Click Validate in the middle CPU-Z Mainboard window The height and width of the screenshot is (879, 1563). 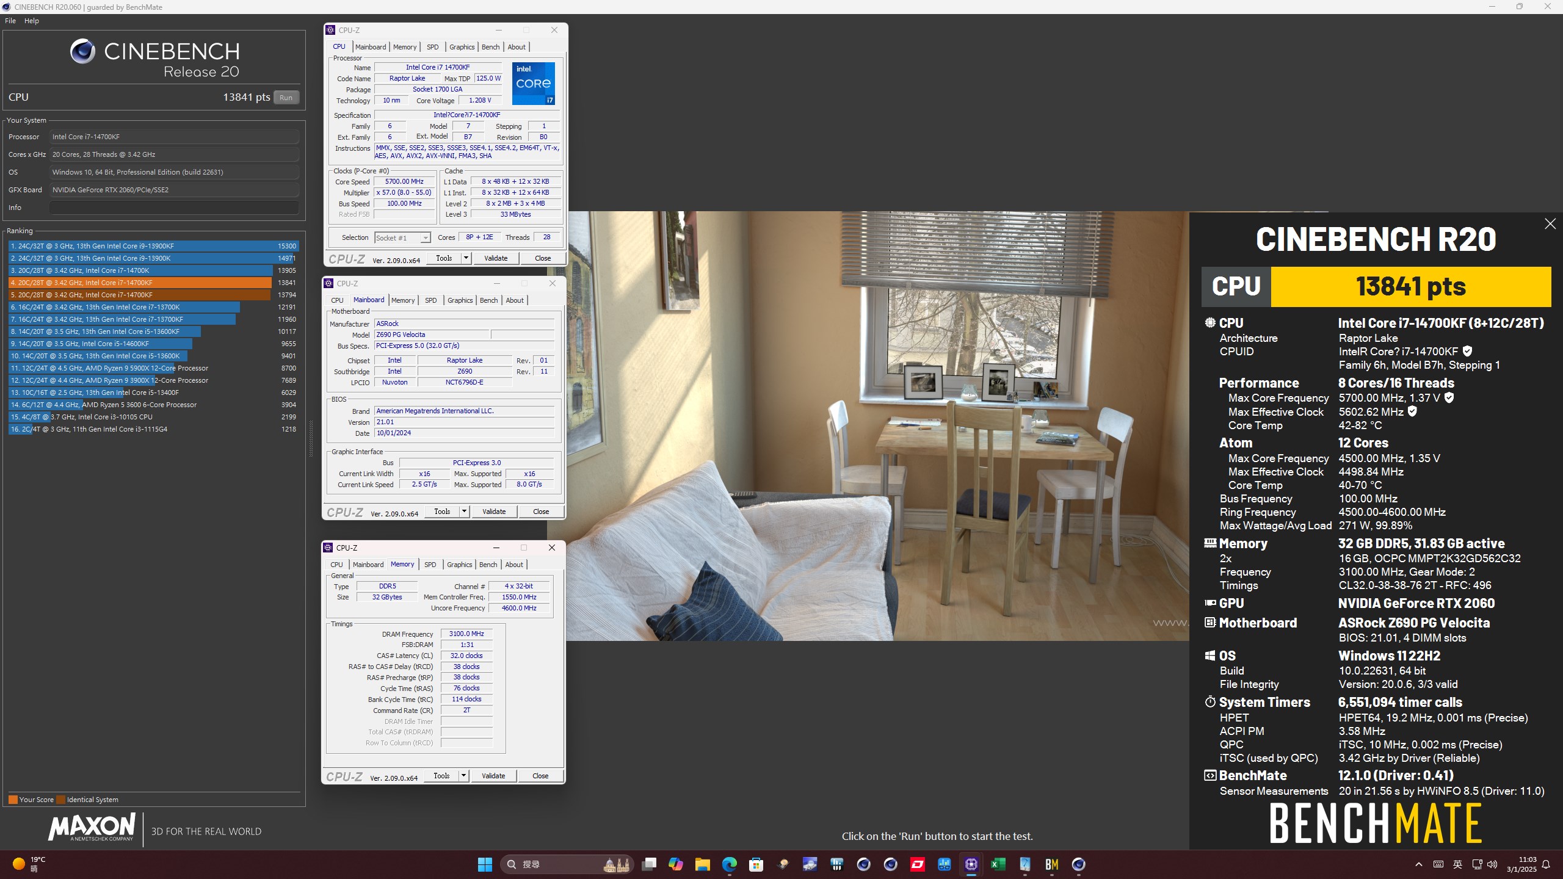(494, 512)
